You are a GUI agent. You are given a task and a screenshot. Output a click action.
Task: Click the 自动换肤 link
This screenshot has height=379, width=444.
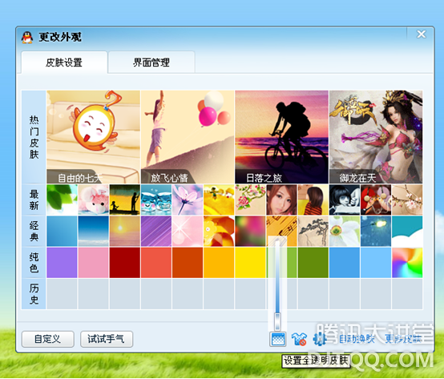357,339
